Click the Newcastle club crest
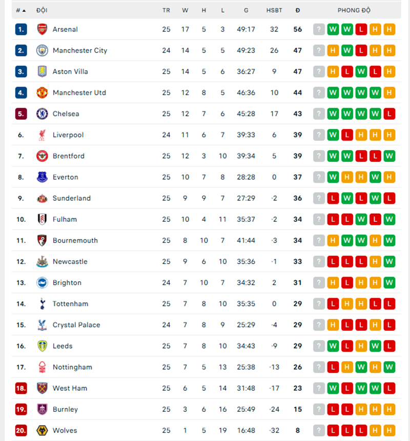The image size is (410, 441). click(42, 262)
